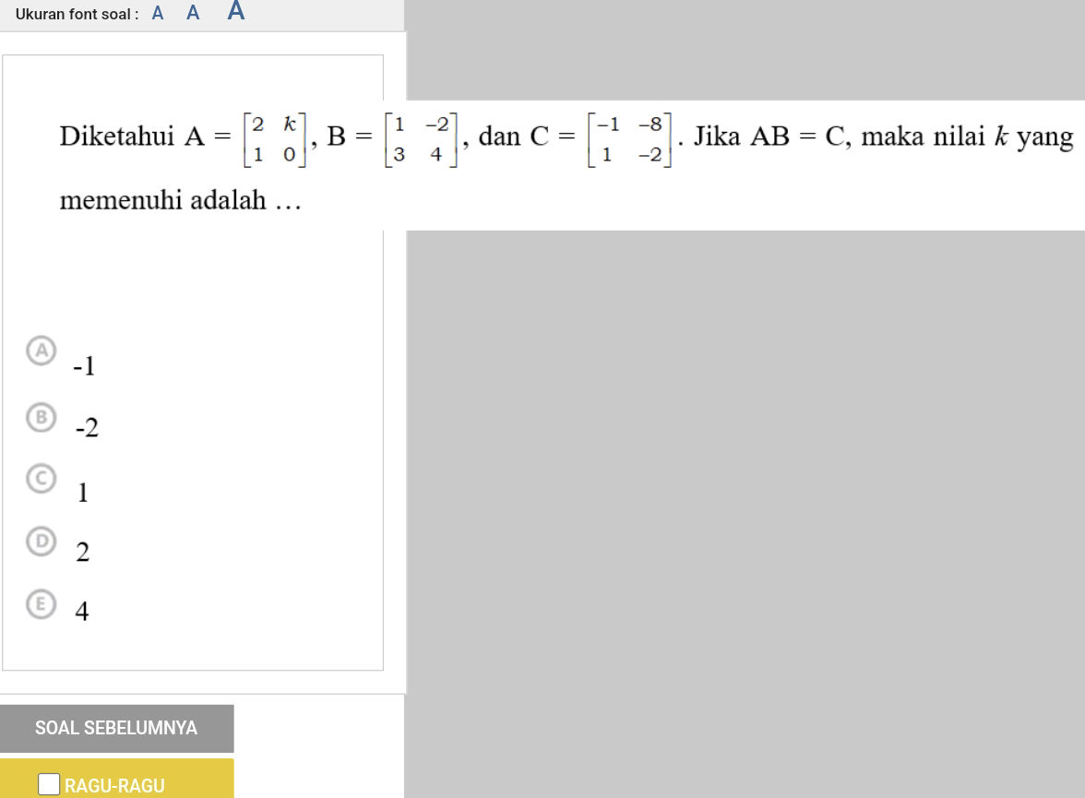The height and width of the screenshot is (798, 1085).
Task: Click the SOAL SEBELUMNYA button
Action: point(116,728)
